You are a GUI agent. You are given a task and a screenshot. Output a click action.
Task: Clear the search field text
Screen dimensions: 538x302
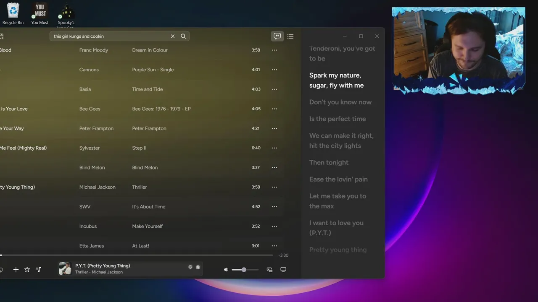pyautogui.click(x=172, y=36)
